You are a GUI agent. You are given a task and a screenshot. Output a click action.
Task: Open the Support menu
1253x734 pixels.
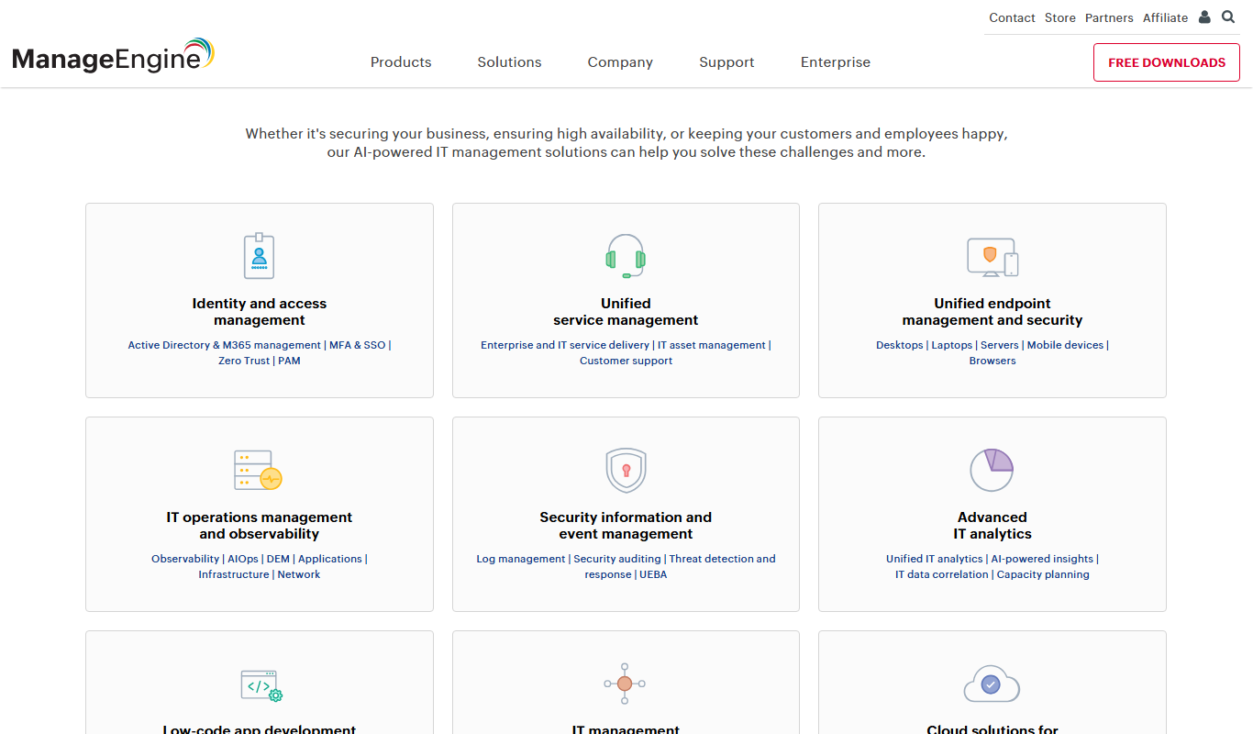[x=726, y=62]
